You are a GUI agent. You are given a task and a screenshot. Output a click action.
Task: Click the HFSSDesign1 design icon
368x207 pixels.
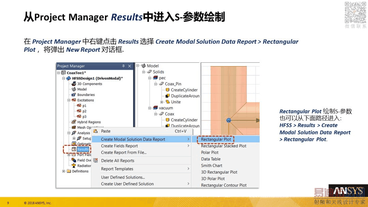(68, 78)
